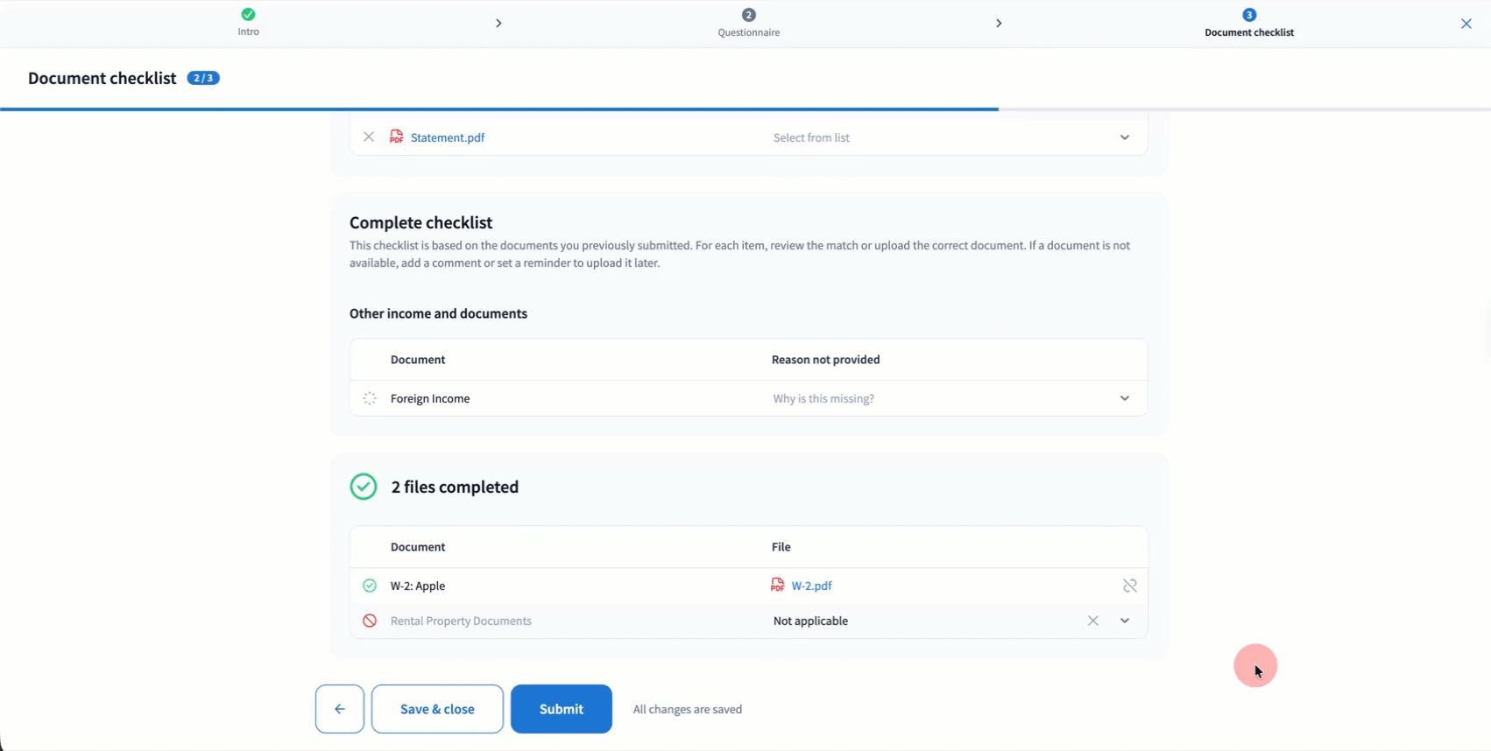
Task: Click the 'File' column header
Action: 781,547
